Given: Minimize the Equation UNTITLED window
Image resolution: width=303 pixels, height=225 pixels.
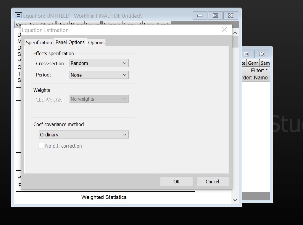Looking at the screenshot, I should click(x=200, y=16).
